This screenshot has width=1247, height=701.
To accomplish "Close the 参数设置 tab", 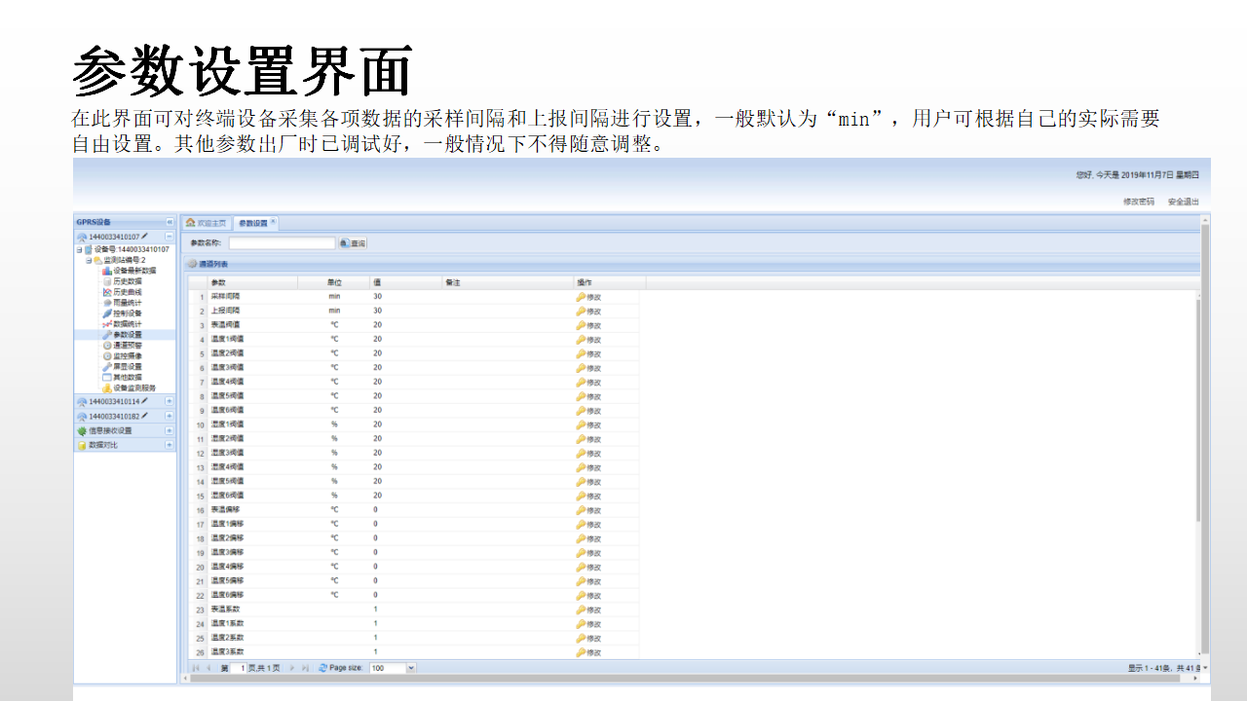I will 273,222.
